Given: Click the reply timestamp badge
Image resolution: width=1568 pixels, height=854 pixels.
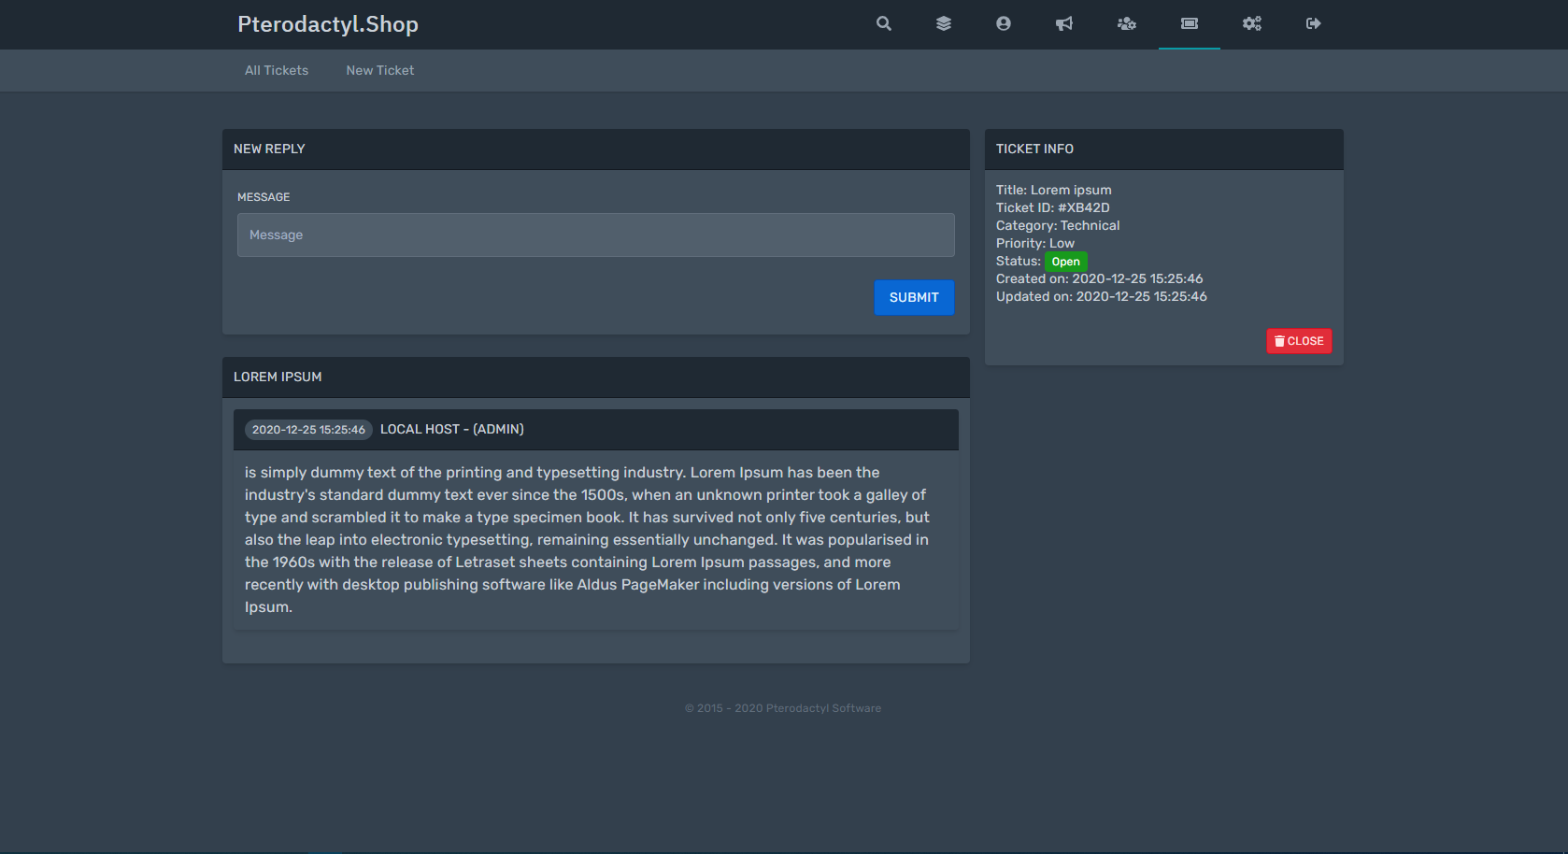Looking at the screenshot, I should point(308,430).
